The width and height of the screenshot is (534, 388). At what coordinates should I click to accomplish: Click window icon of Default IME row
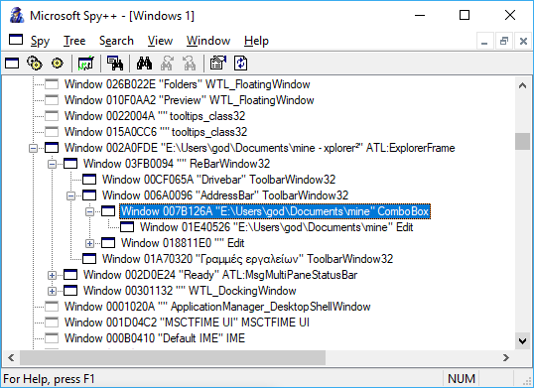pyautogui.click(x=52, y=338)
